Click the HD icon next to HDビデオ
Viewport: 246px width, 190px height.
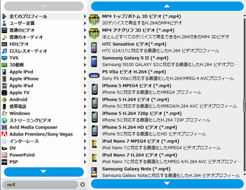coord(4,44)
